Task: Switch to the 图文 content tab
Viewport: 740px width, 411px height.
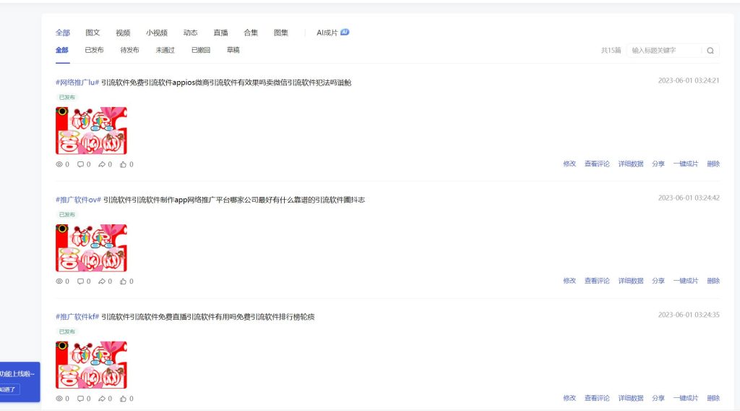Action: click(x=92, y=33)
